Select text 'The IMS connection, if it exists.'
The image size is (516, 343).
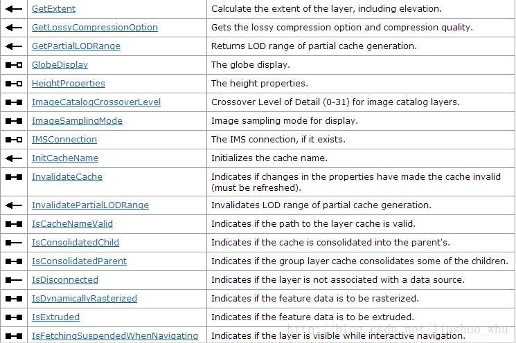click(278, 140)
